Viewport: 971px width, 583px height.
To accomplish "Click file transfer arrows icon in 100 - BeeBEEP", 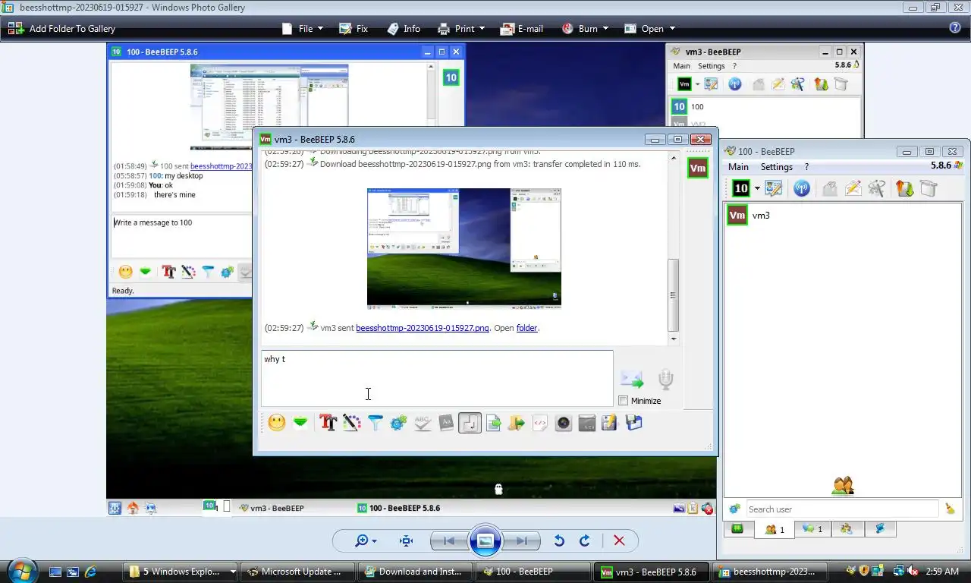I will (904, 188).
